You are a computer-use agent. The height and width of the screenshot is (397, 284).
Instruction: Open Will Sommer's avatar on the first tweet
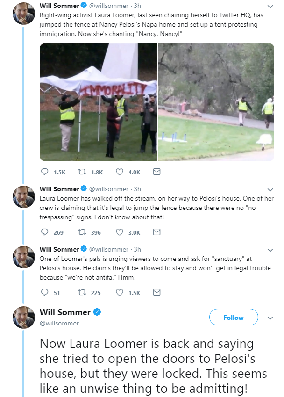coord(24,13)
